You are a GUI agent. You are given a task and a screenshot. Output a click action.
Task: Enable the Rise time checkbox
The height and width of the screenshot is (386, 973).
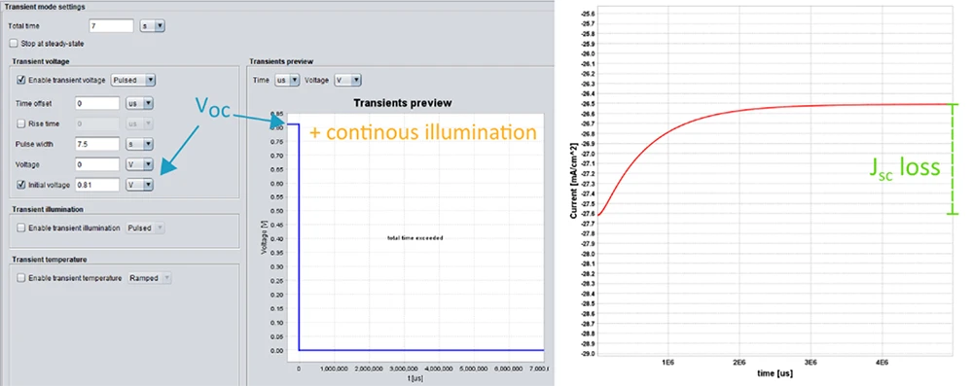click(21, 123)
